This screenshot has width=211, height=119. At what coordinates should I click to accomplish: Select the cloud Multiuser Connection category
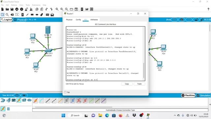click(29, 100)
